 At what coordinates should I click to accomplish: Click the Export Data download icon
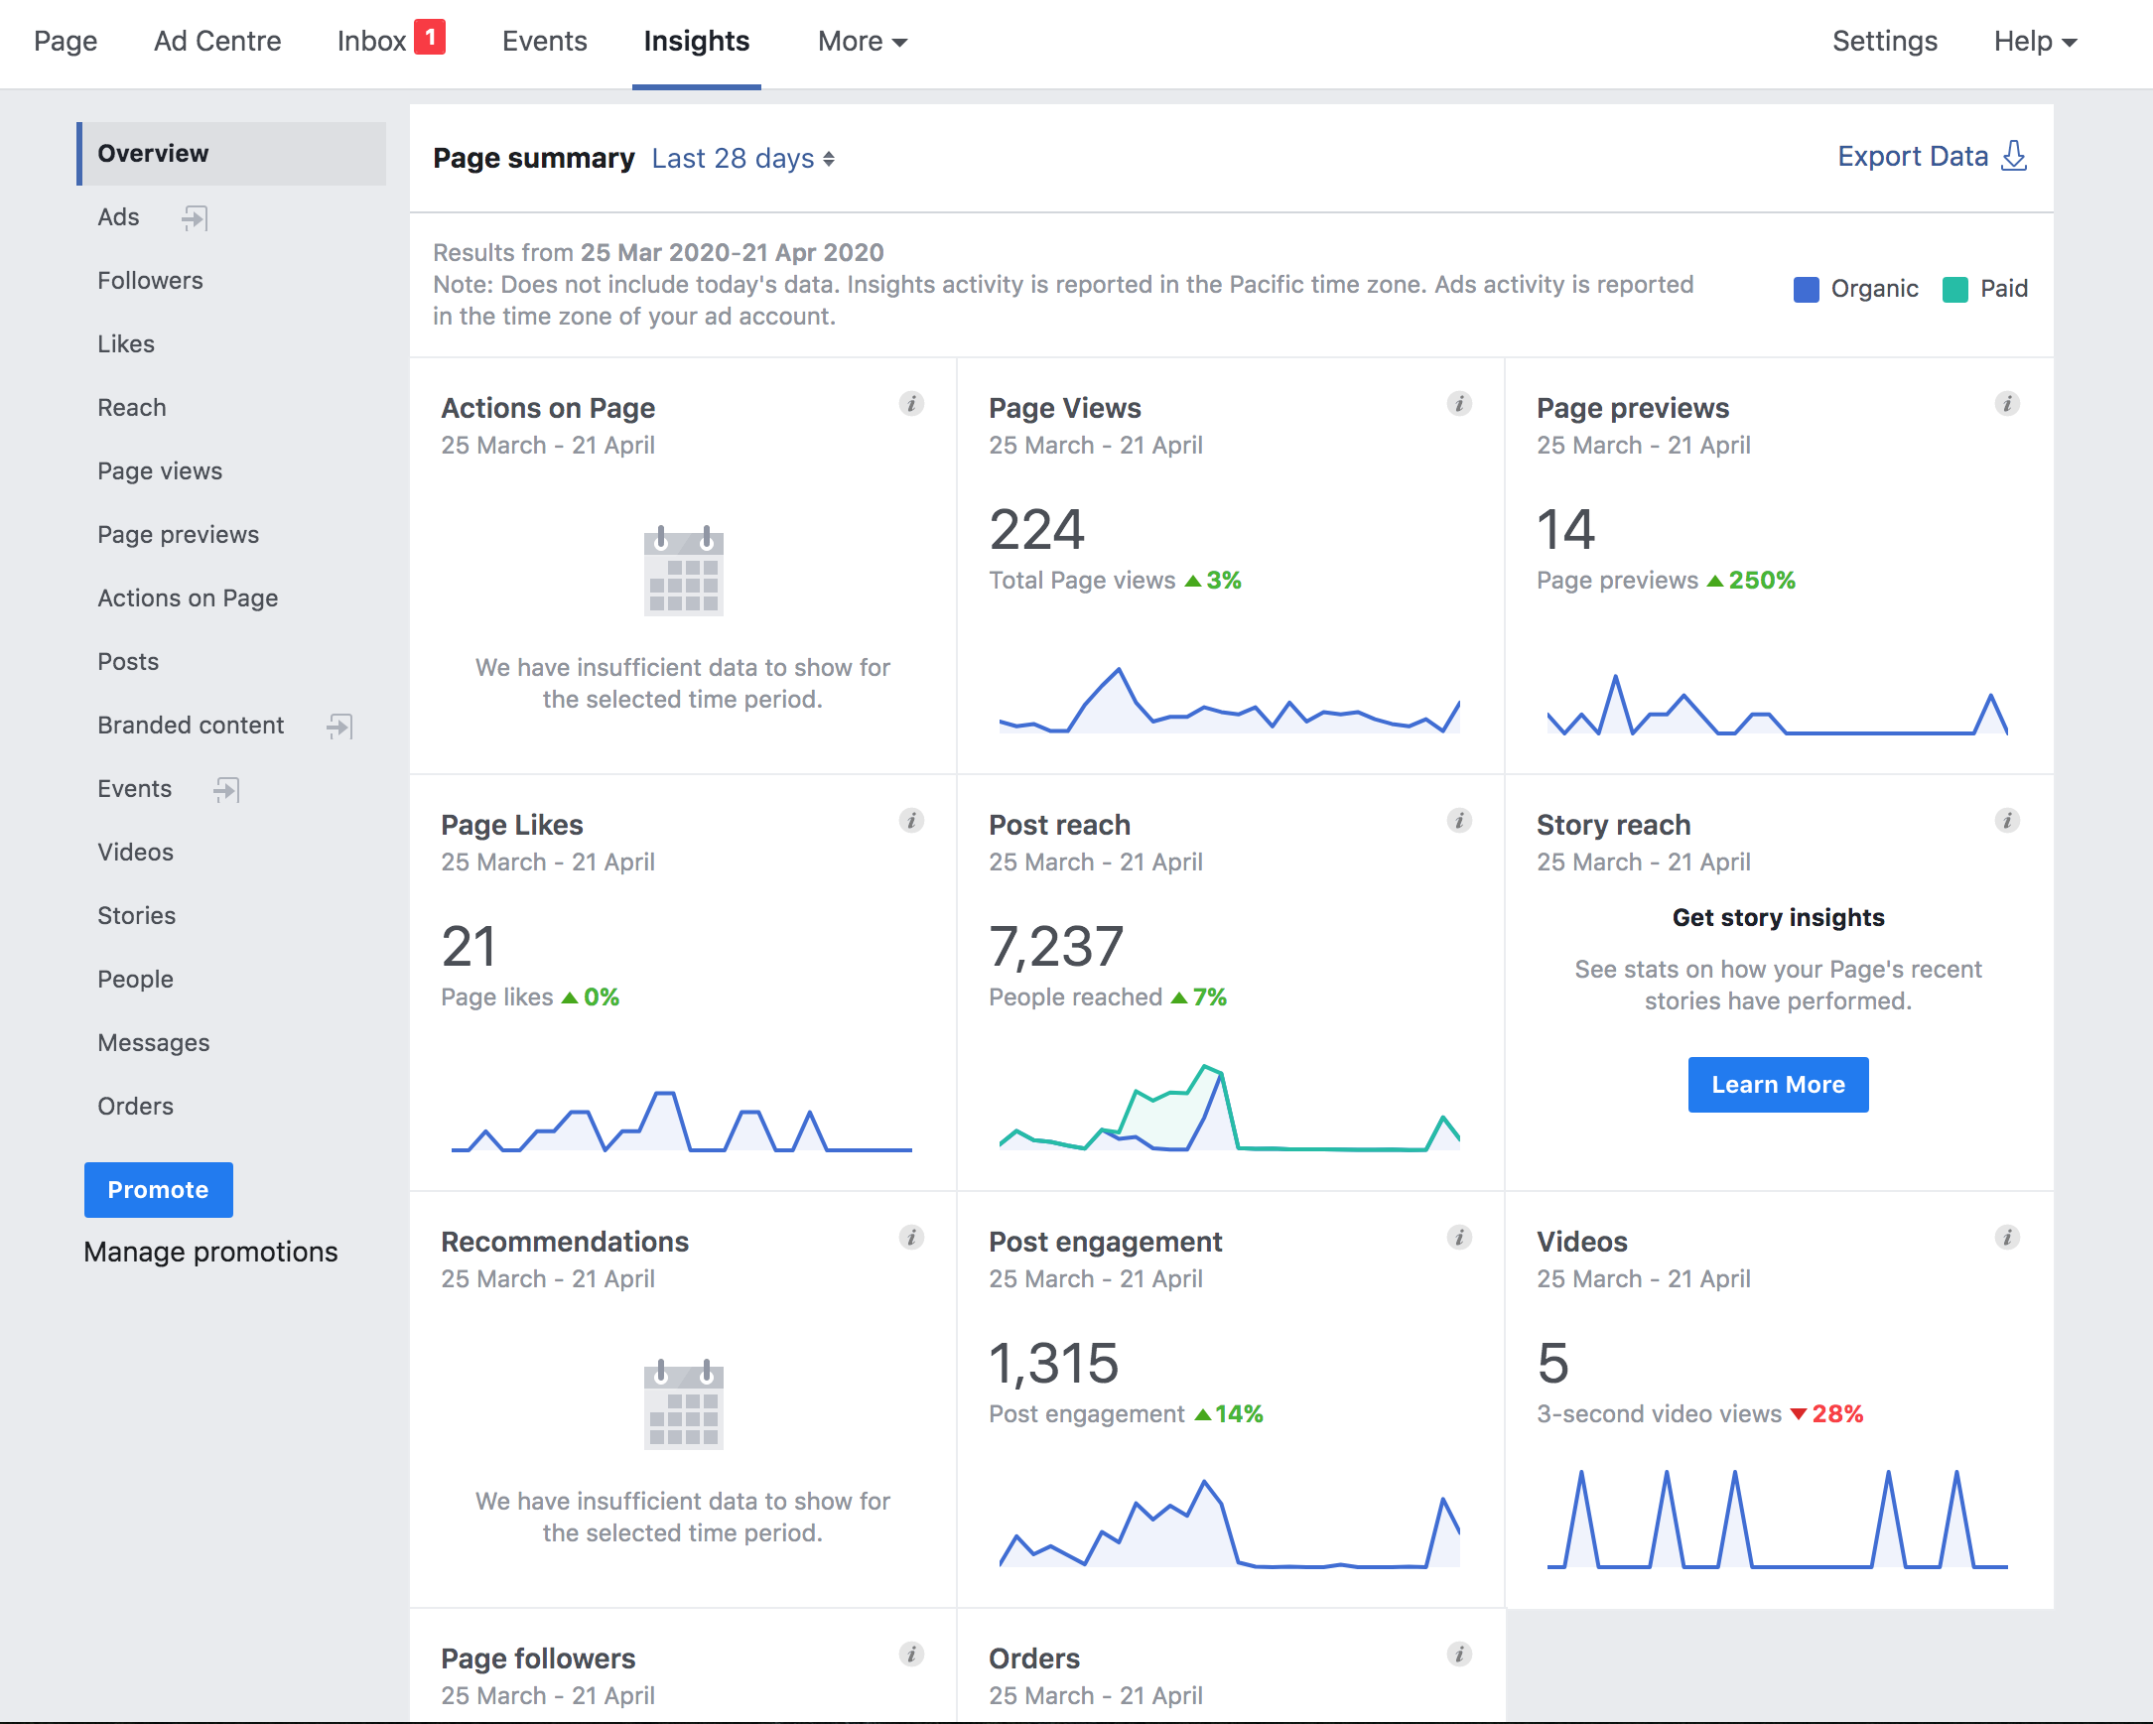pyautogui.click(x=2014, y=156)
